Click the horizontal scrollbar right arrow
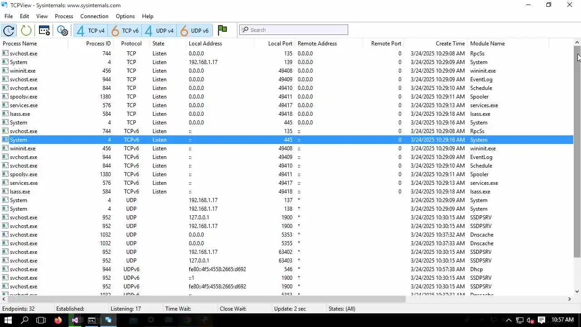581x327 pixels. (x=570, y=299)
